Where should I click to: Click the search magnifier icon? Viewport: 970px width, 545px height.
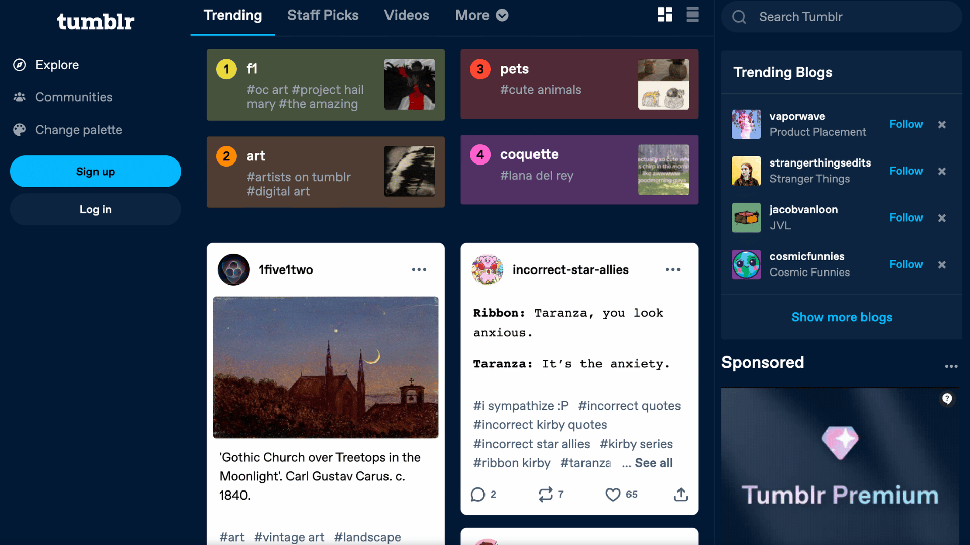point(739,17)
